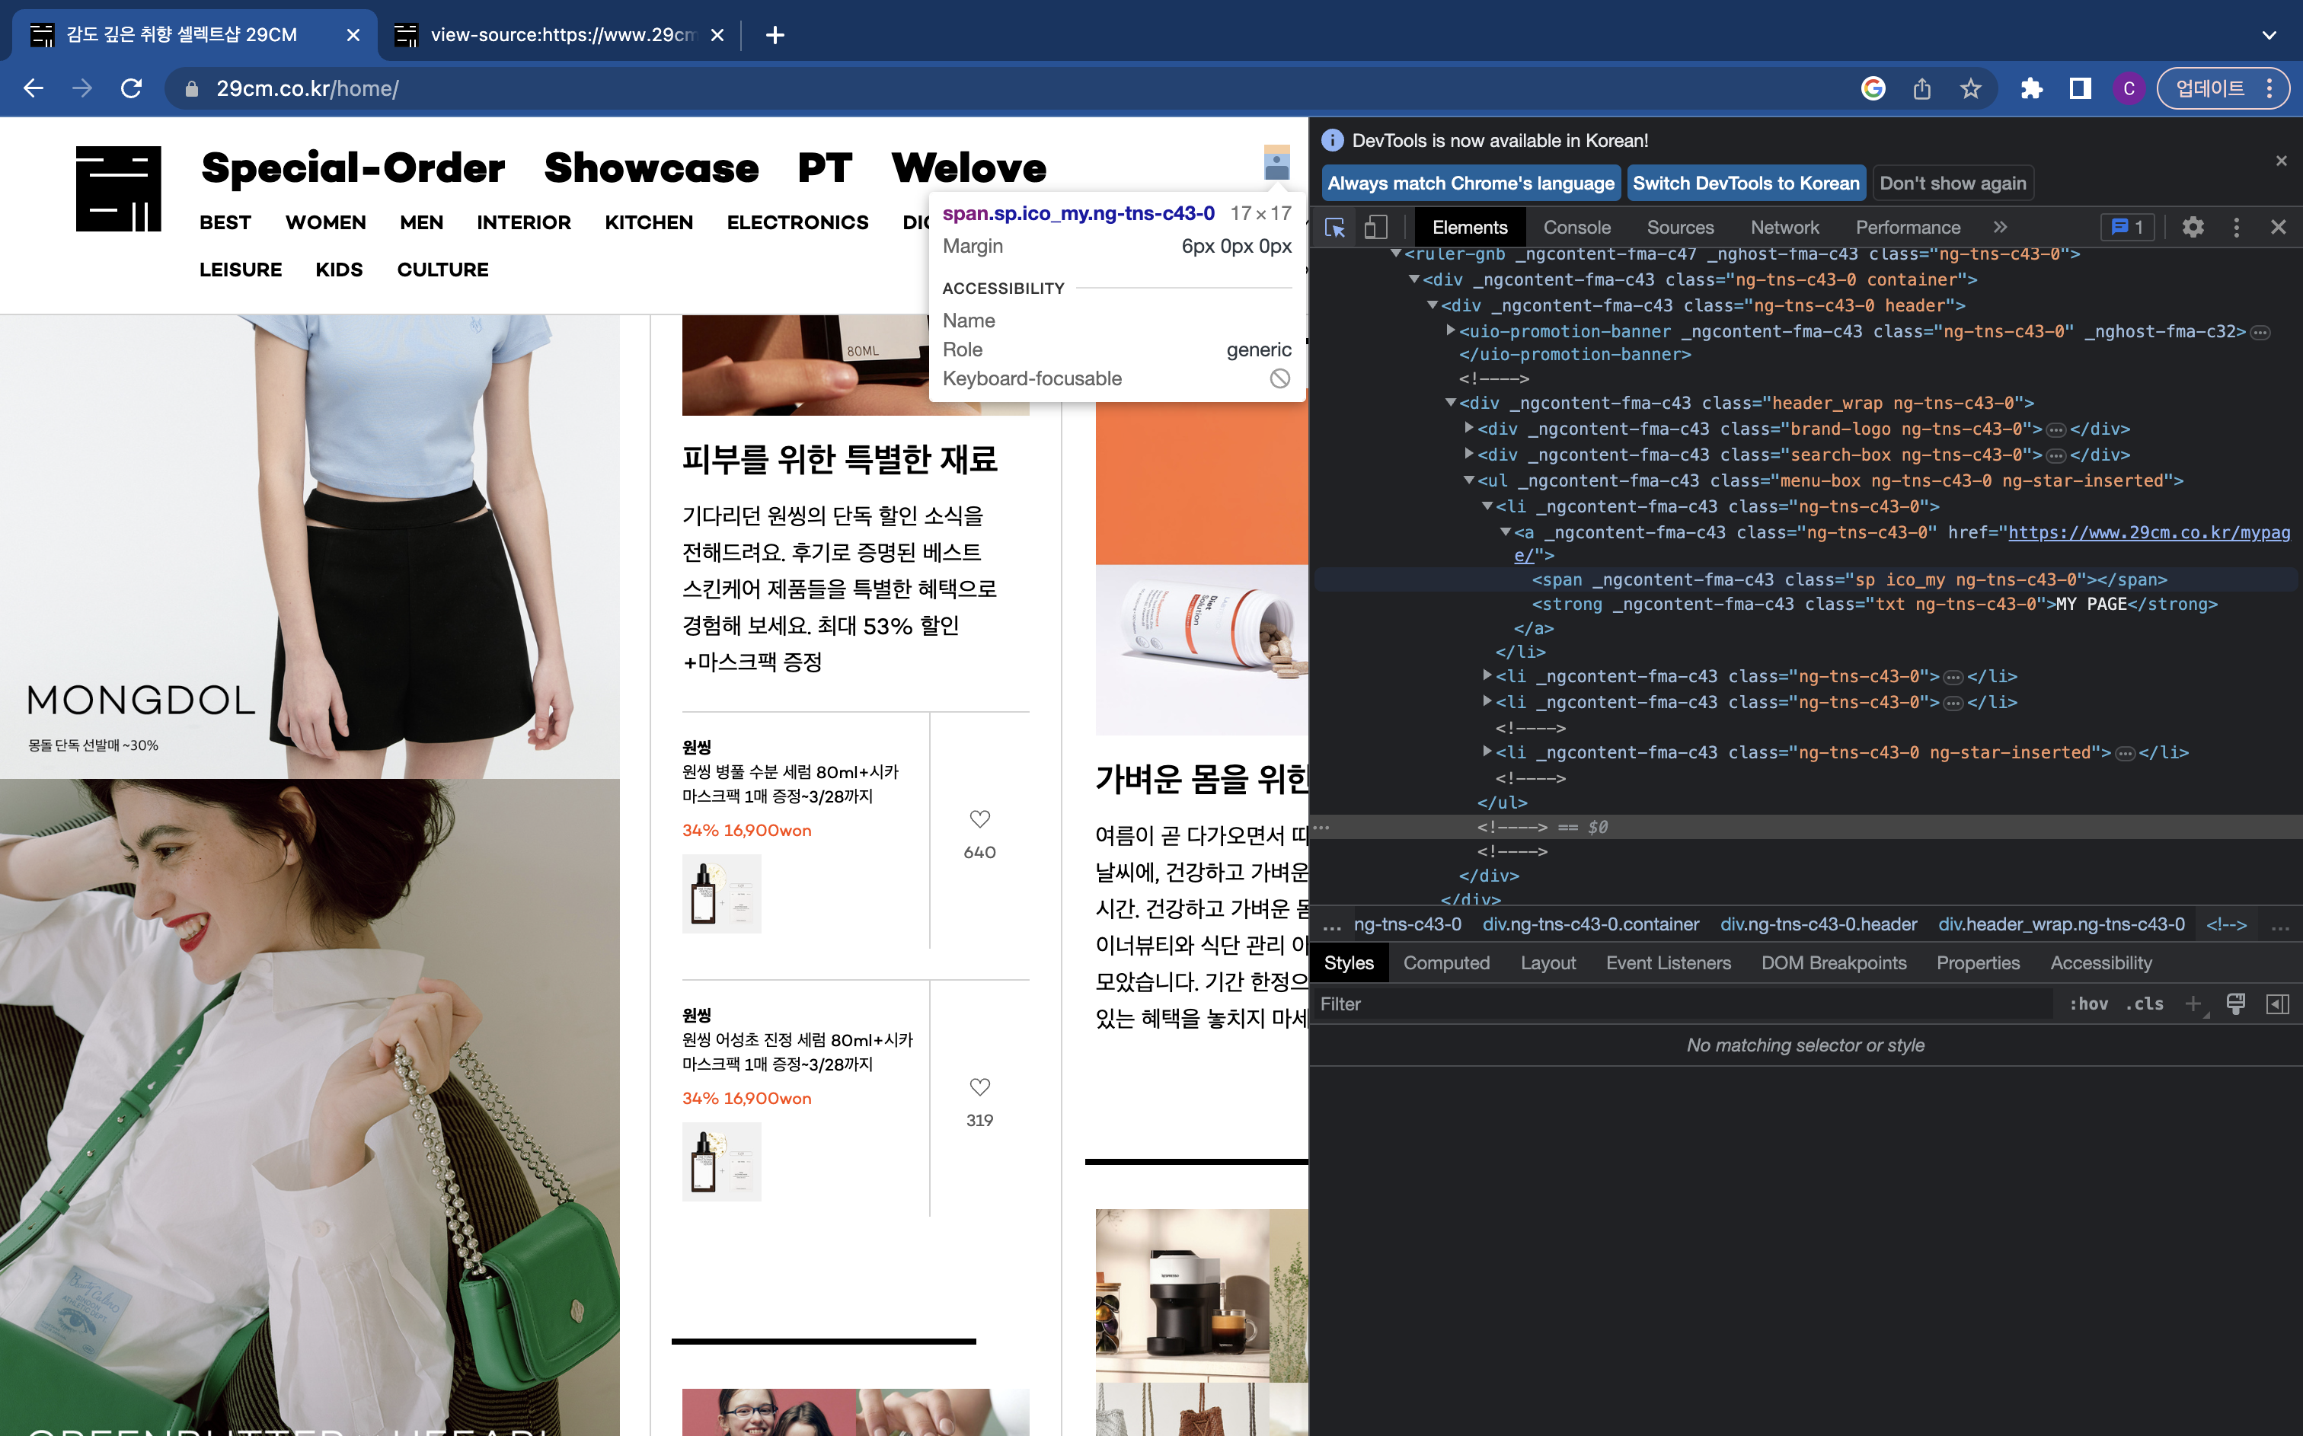Viewport: 2303px width, 1436px height.
Task: Like the first 원씽 serum heart icon
Action: (979, 819)
